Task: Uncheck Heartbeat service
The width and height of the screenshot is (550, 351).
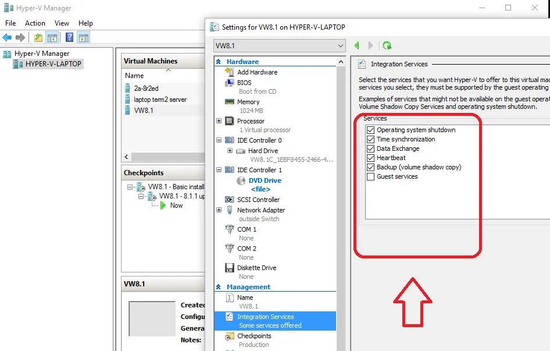Action: (x=370, y=158)
